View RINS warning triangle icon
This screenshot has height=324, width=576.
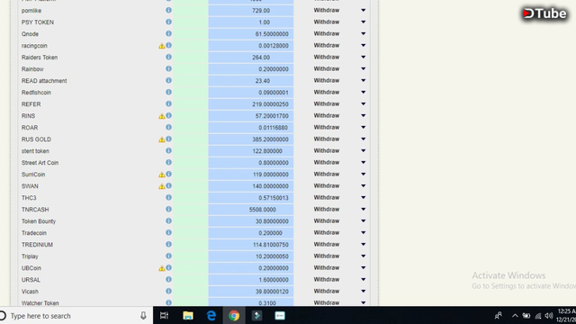162,116
